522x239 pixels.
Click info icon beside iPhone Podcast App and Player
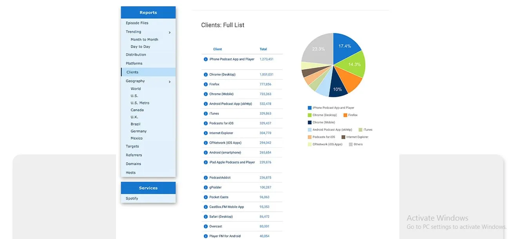tap(206, 59)
